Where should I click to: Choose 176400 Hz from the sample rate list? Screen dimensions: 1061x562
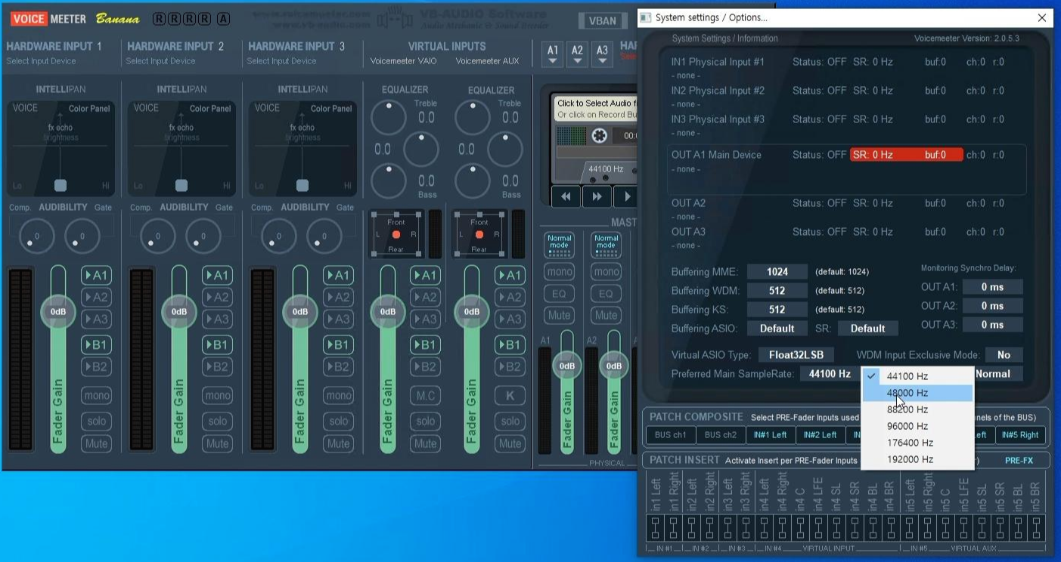tap(917, 443)
